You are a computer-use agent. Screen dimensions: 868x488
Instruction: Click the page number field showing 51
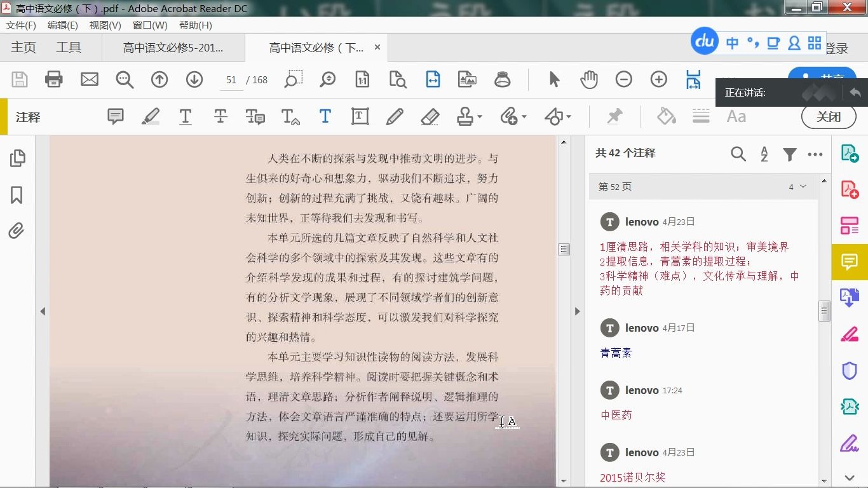tap(231, 80)
